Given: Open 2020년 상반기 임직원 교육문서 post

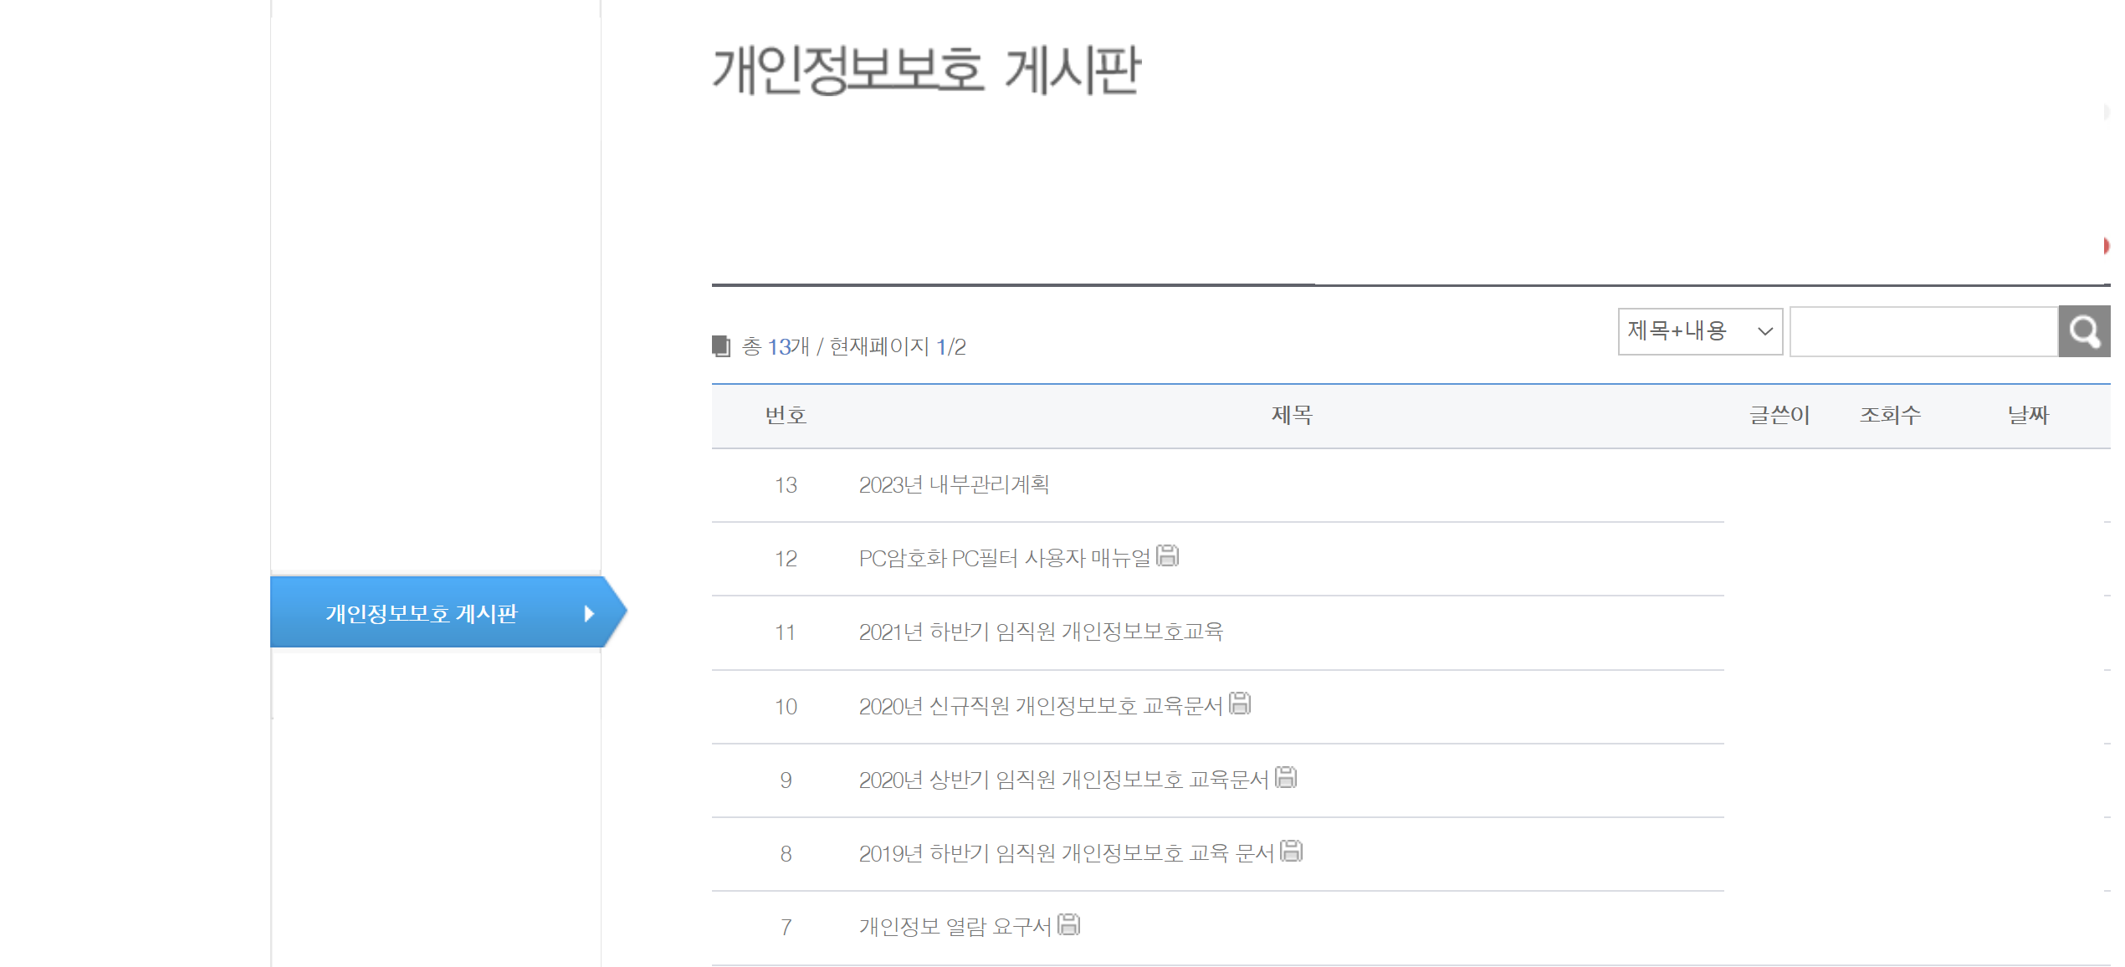Looking at the screenshot, I should tap(1063, 780).
